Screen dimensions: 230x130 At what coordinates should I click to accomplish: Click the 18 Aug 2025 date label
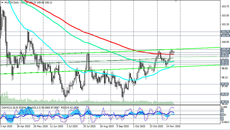click(x=107, y=126)
